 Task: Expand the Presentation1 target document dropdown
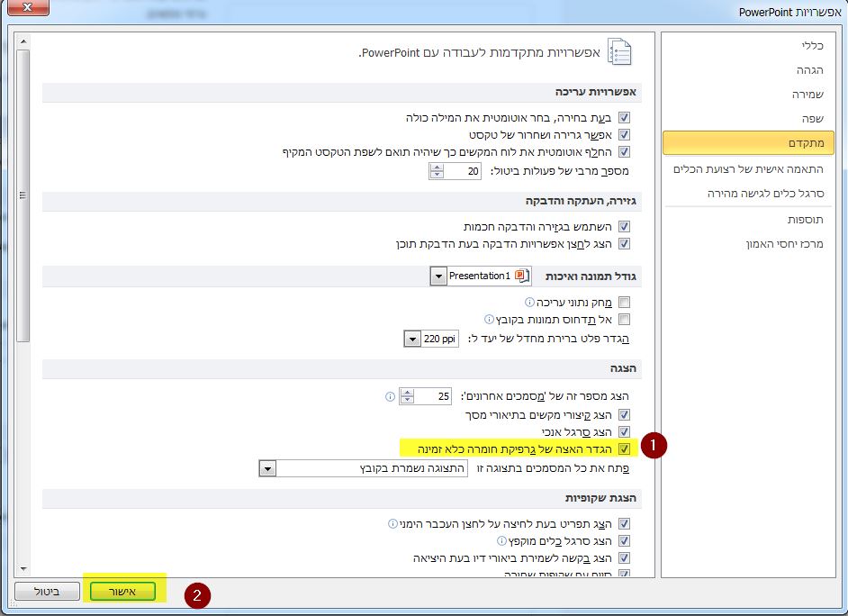point(439,276)
